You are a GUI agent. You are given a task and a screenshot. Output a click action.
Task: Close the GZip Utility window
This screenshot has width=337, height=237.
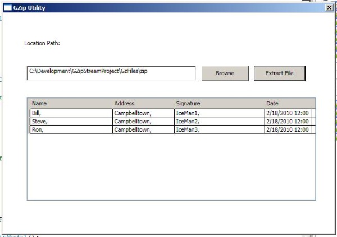[329, 8]
